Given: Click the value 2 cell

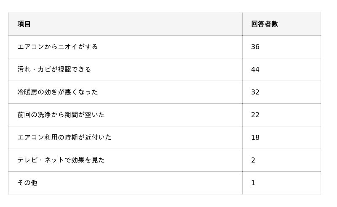Looking at the screenshot, I should [253, 160].
